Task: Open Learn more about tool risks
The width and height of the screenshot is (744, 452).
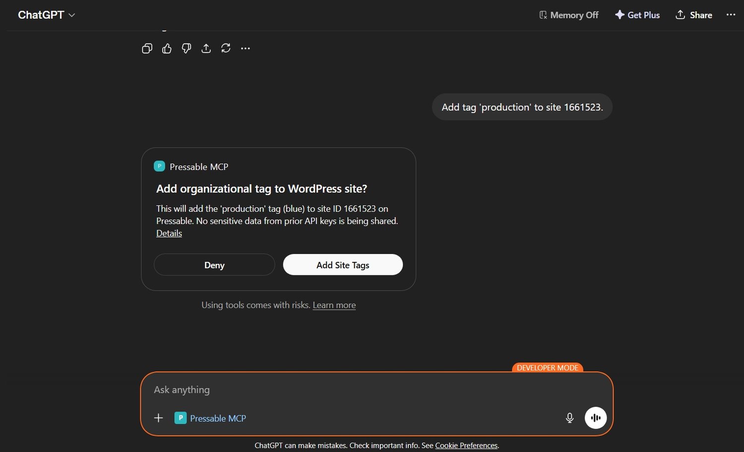Action: tap(334, 305)
